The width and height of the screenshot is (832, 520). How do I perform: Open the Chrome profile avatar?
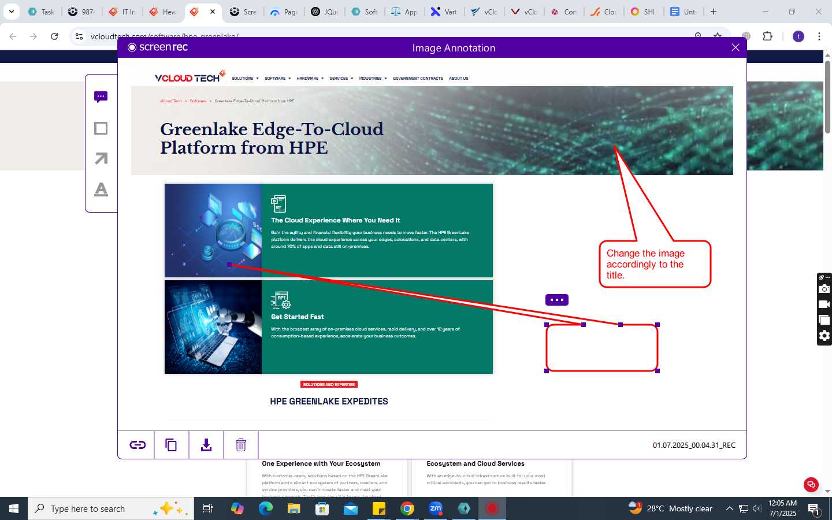click(798, 36)
